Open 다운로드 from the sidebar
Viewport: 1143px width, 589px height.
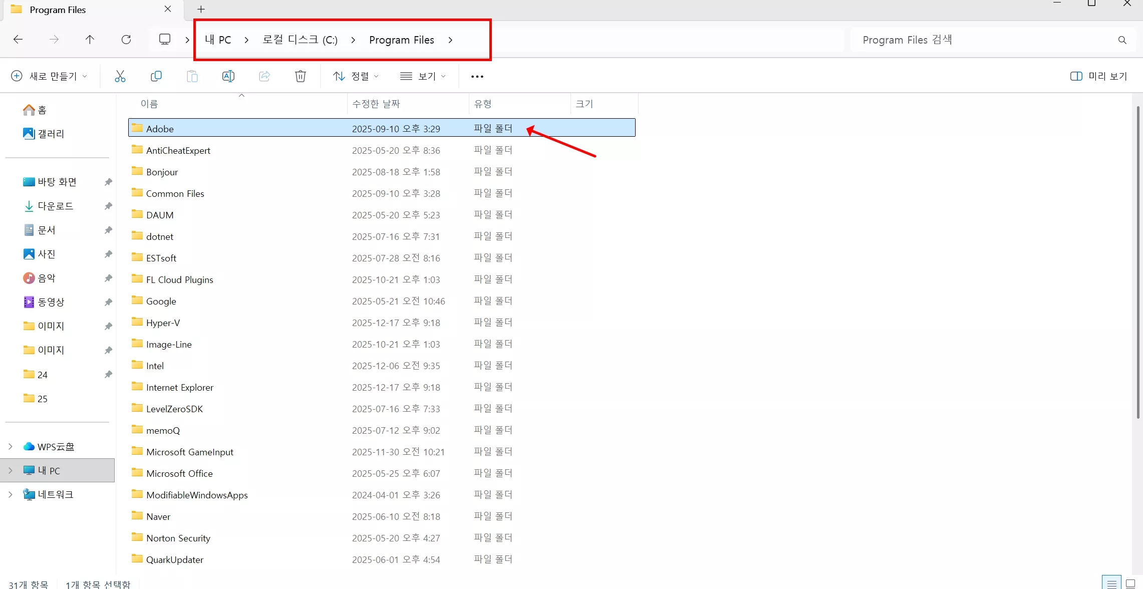point(56,206)
